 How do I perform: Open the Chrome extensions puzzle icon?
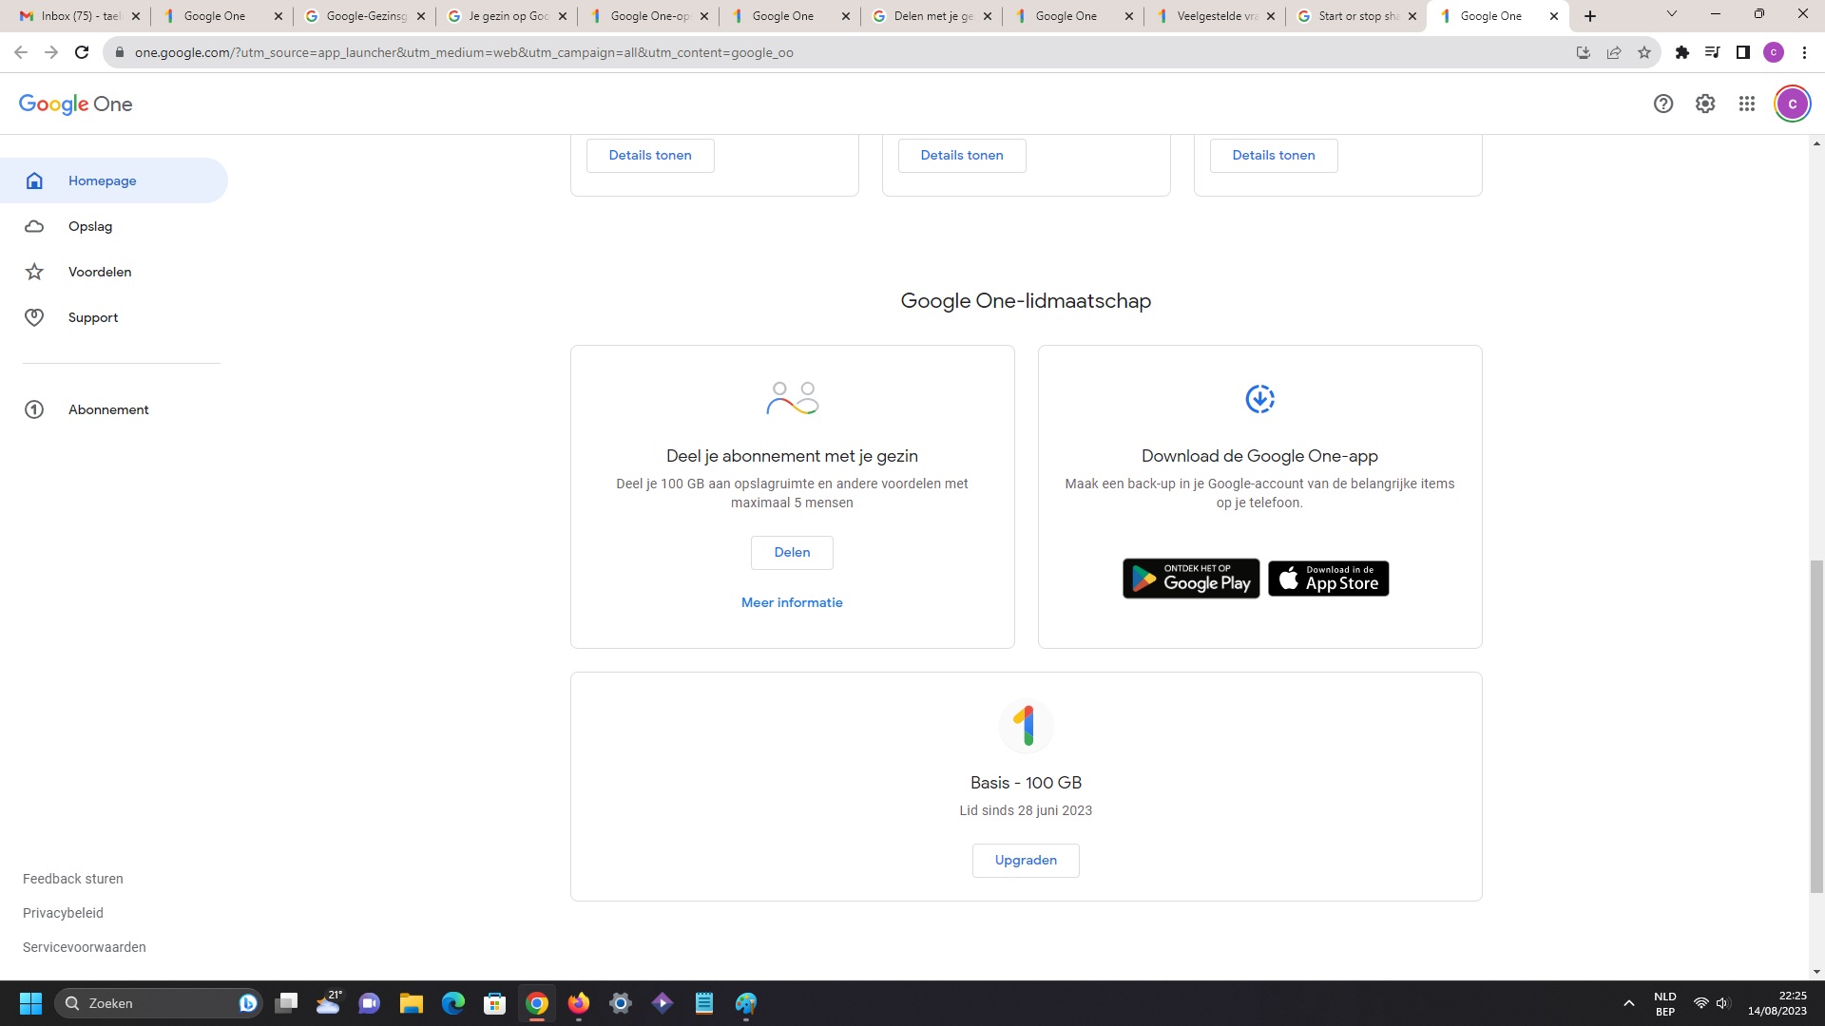pos(1681,52)
